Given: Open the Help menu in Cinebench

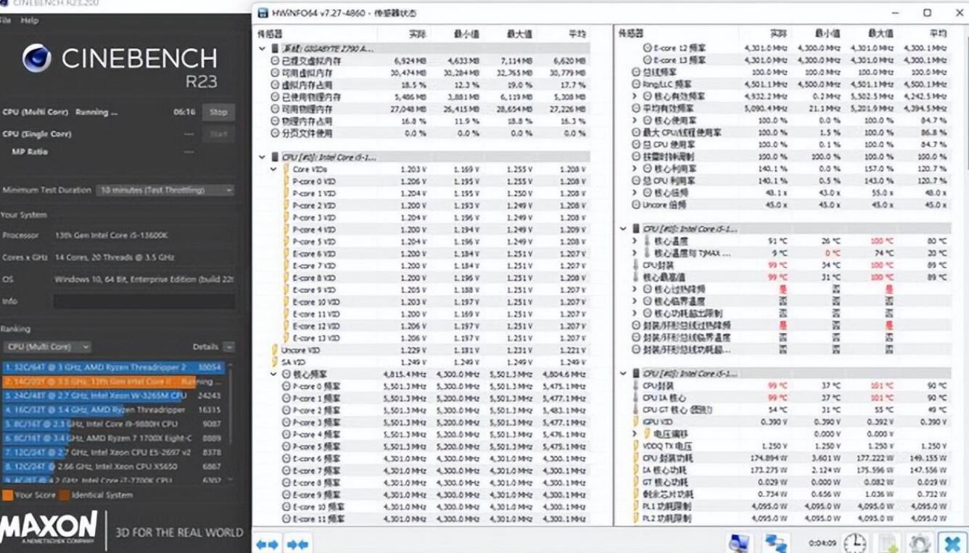Looking at the screenshot, I should click(x=30, y=20).
